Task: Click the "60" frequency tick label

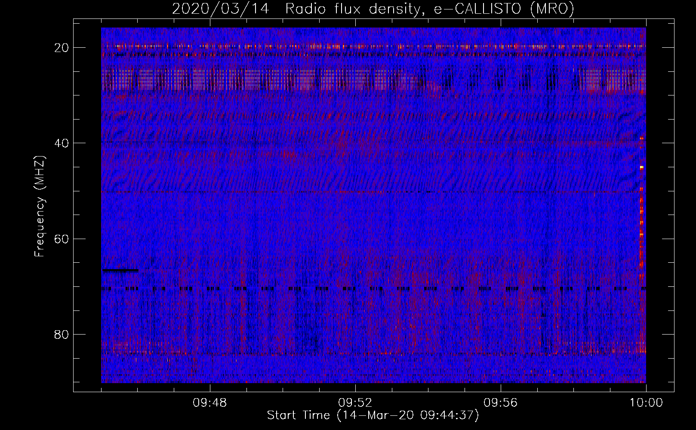Action: [x=62, y=239]
